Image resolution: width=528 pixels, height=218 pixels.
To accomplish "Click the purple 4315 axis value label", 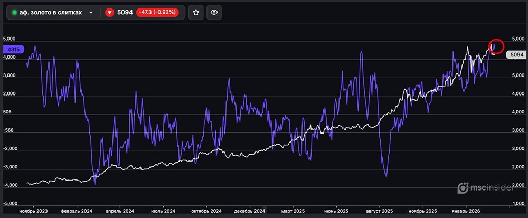I will [x=13, y=49].
